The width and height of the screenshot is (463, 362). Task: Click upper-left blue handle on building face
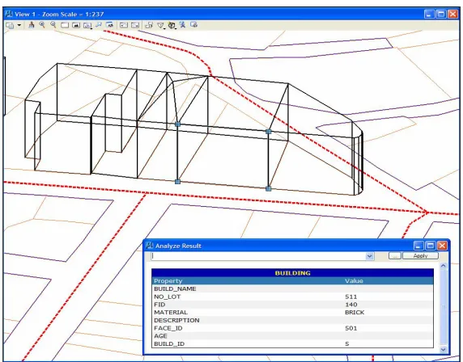point(177,124)
